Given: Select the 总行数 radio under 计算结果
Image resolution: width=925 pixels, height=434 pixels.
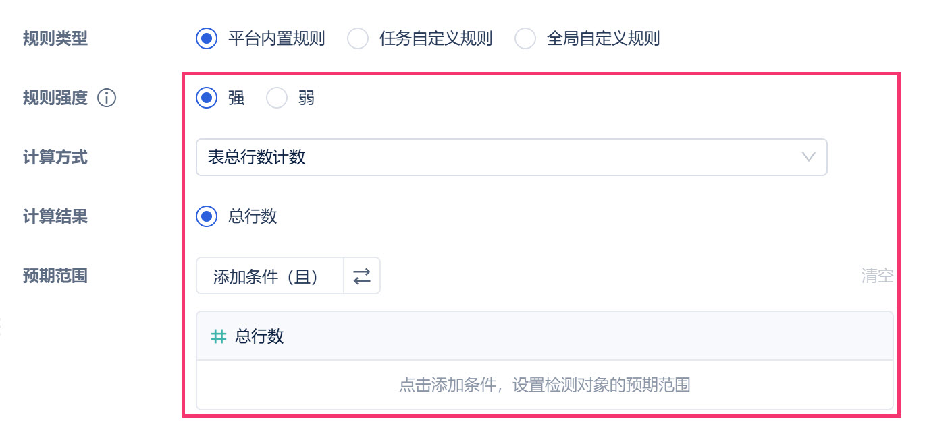Looking at the screenshot, I should click(207, 217).
